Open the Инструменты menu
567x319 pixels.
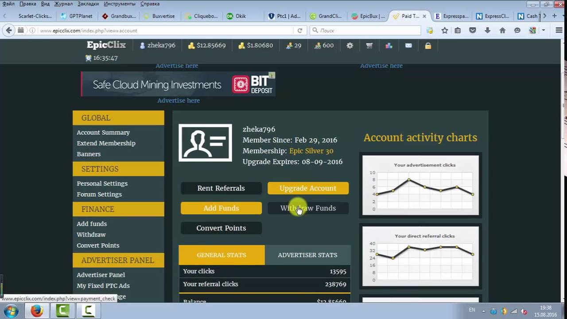[x=120, y=4]
